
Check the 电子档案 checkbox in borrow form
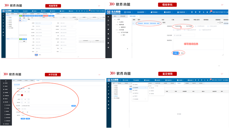click(x=185, y=26)
